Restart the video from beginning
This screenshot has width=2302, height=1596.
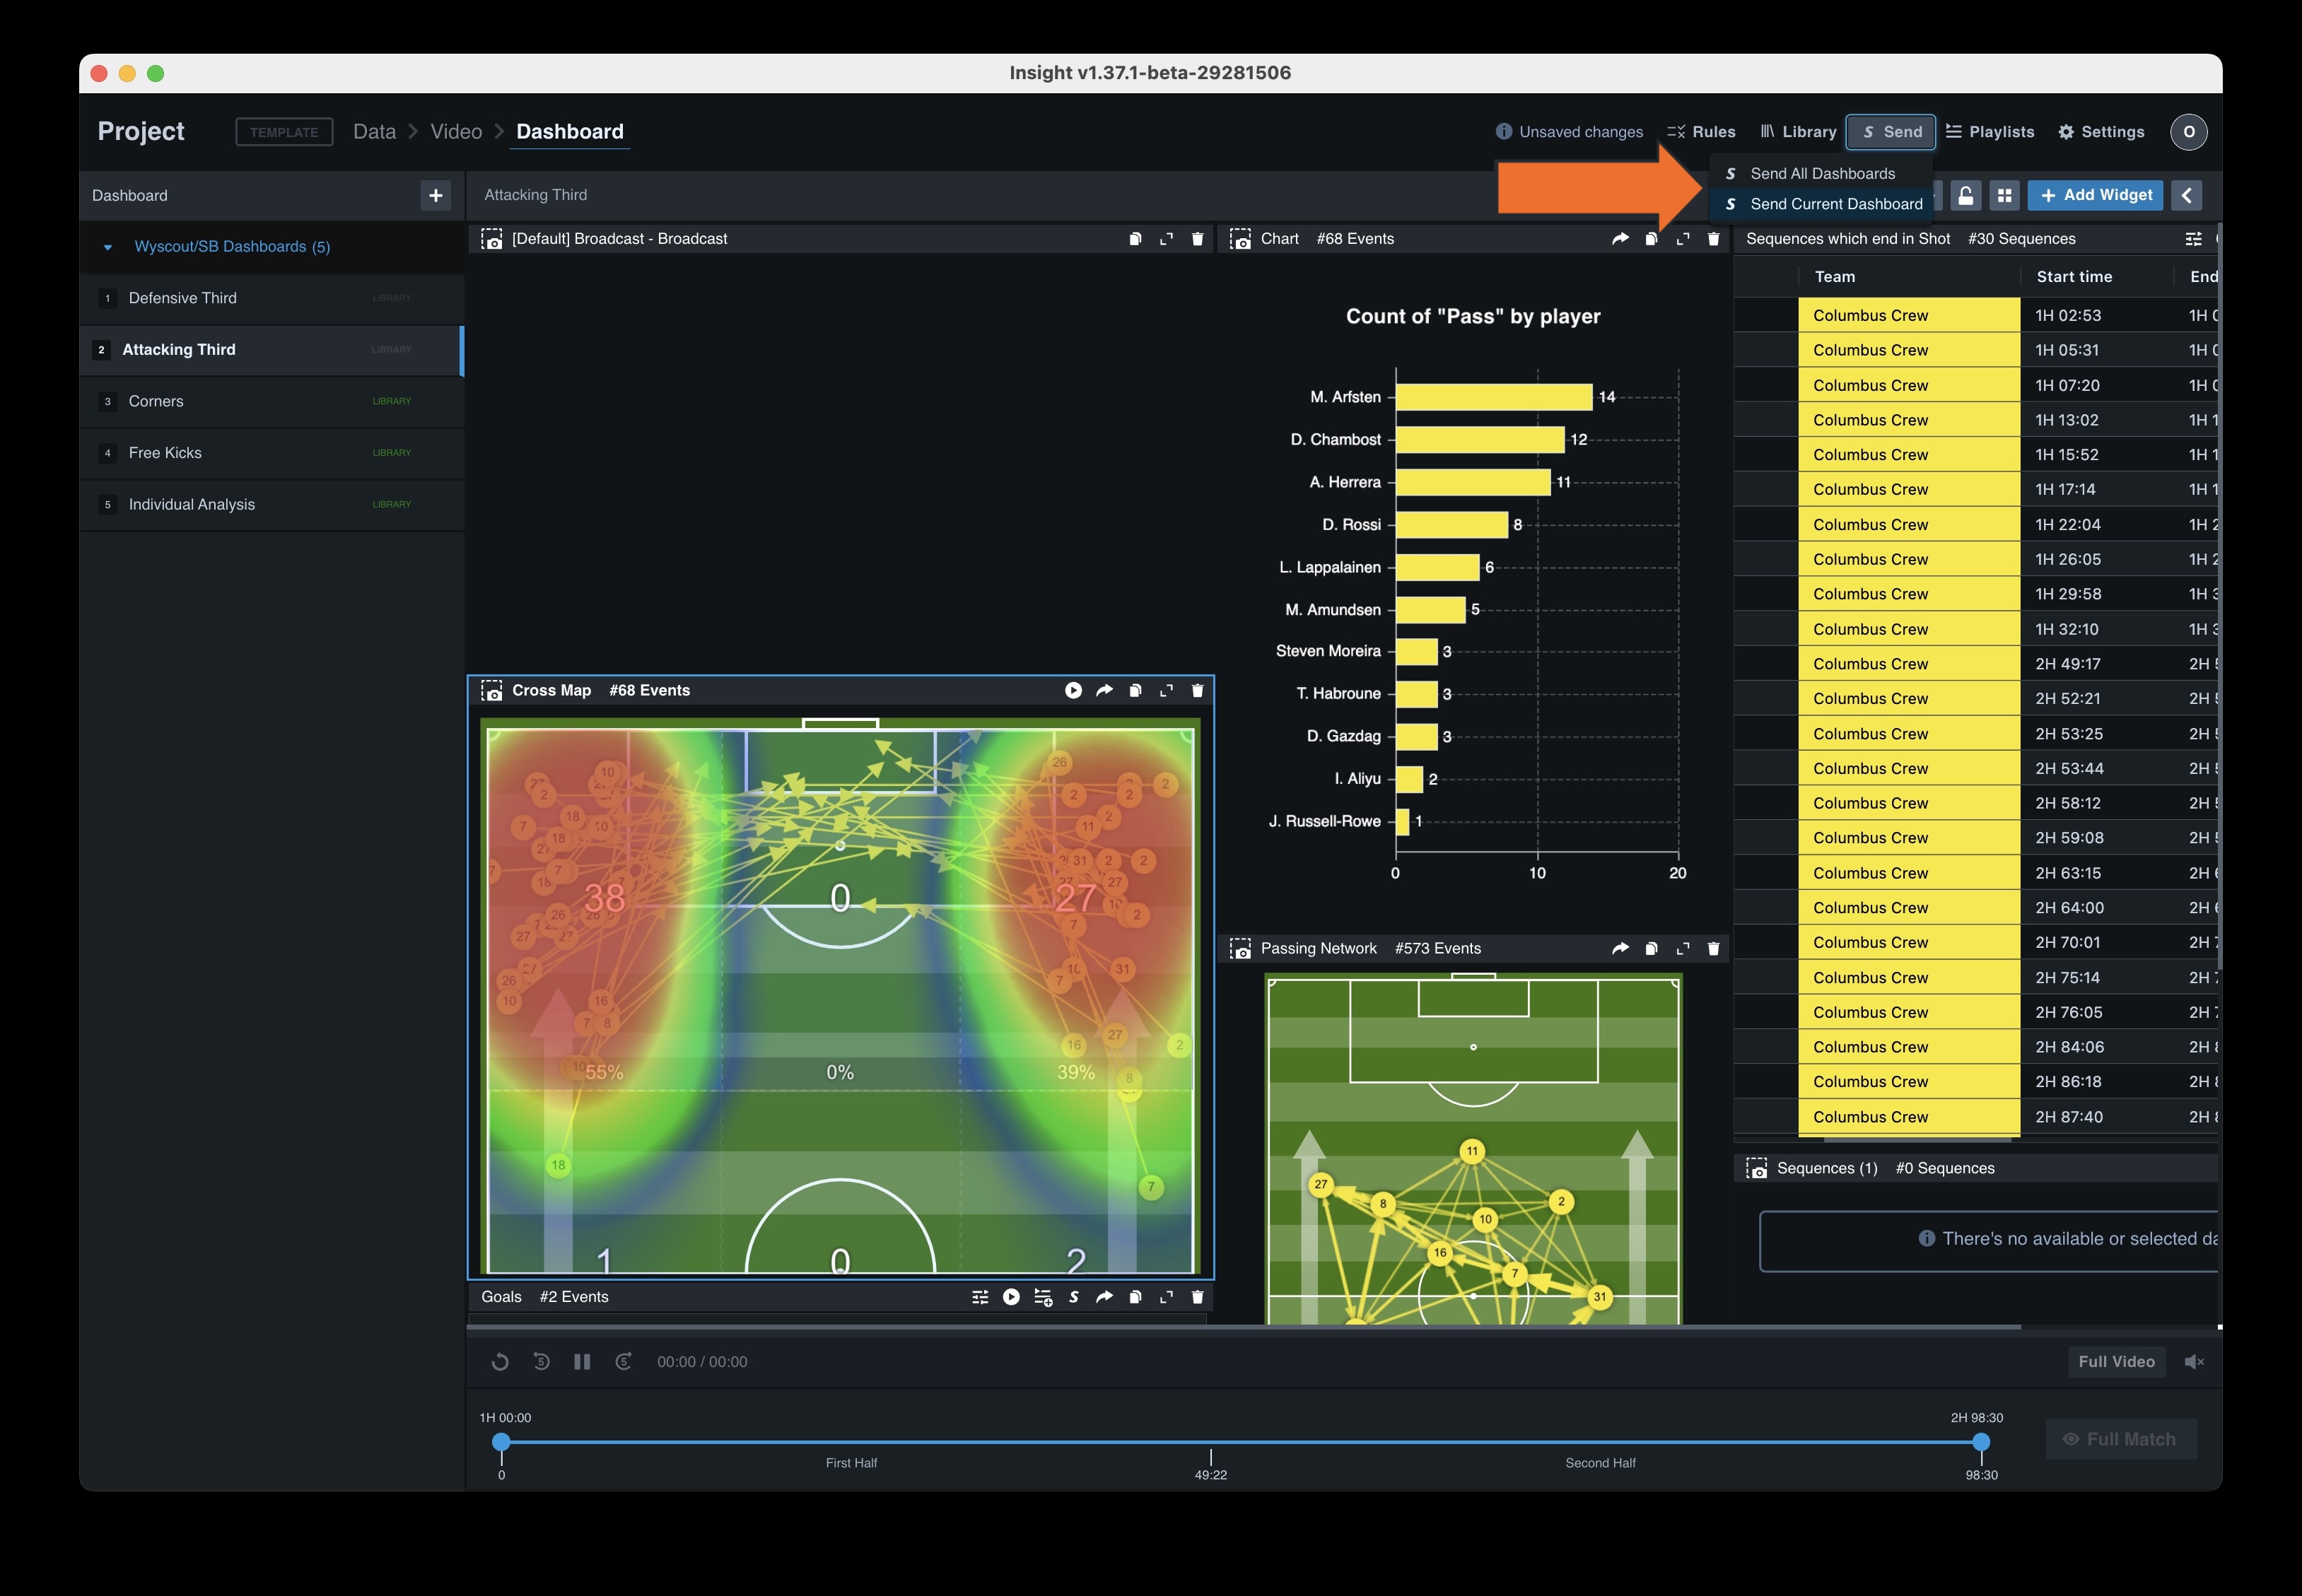tap(500, 1362)
